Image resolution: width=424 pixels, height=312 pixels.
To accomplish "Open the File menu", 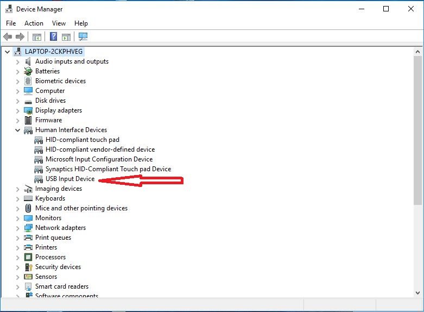I will (11, 23).
